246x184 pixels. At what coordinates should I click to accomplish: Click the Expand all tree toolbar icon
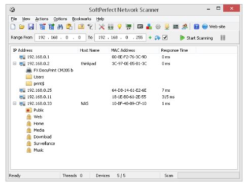point(51,27)
